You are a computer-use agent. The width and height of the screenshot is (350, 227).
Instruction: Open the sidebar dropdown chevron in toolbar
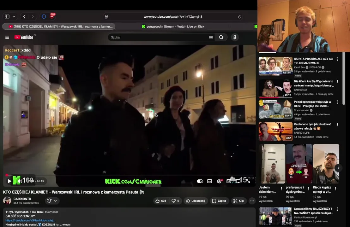click(x=14, y=16)
